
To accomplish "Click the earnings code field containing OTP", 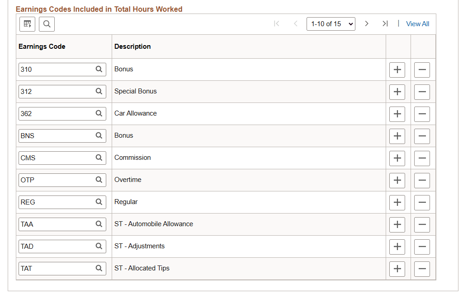I will coord(54,180).
